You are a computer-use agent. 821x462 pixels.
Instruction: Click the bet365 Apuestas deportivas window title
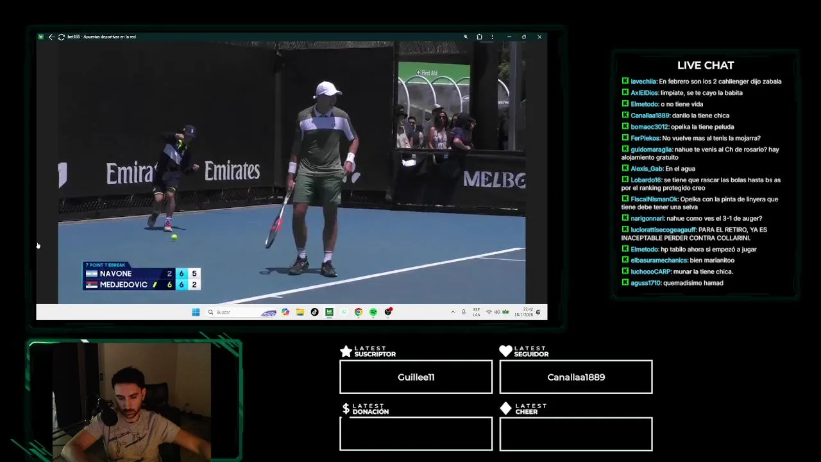[x=101, y=37]
